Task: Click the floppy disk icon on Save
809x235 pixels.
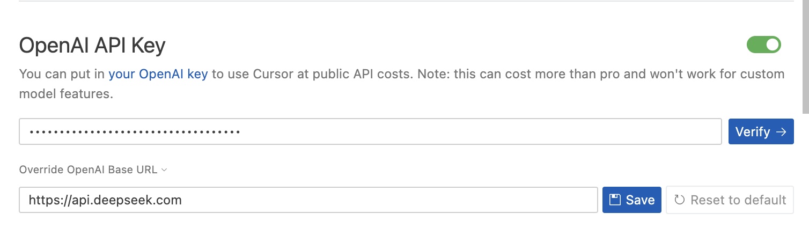Action: pyautogui.click(x=616, y=201)
